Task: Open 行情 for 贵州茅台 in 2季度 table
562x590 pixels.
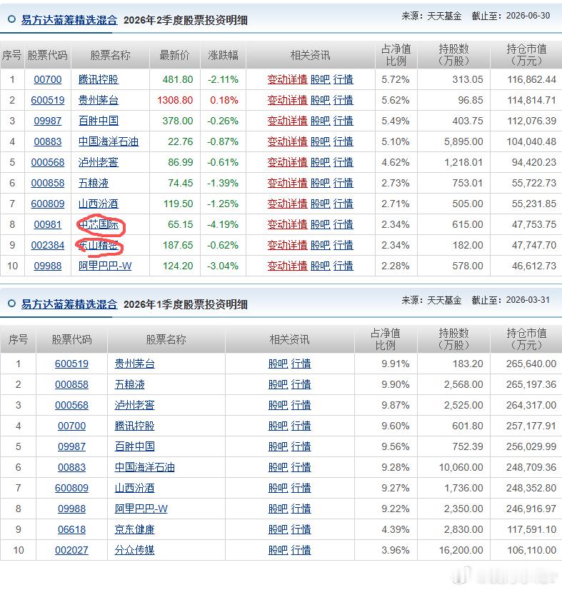Action: pyautogui.click(x=343, y=100)
